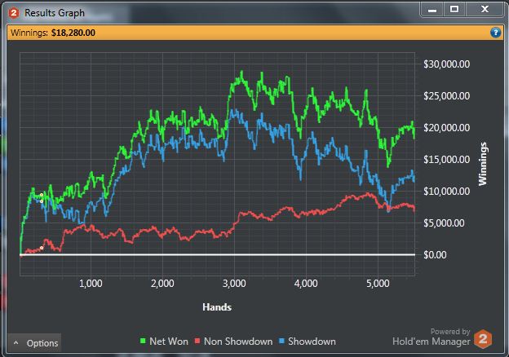Click the 4,000 hands axis label

point(306,284)
